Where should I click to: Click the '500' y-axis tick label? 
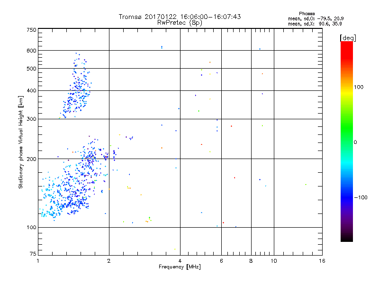(x=31, y=69)
